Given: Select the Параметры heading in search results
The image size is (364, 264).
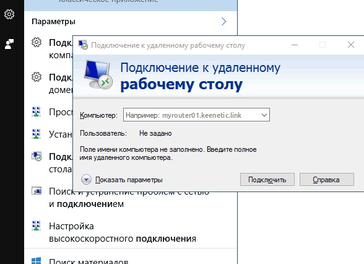Looking at the screenshot, I should pyautogui.click(x=53, y=21).
